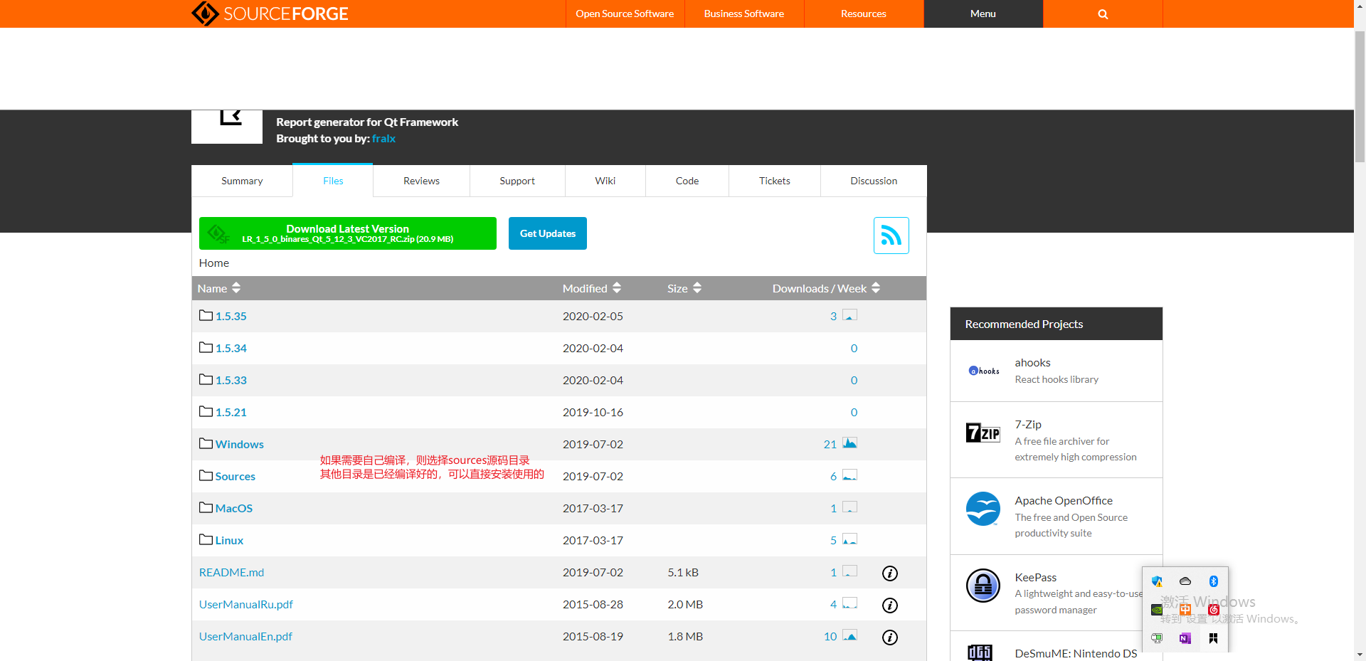Click the folder icon beside Sources
Screen dimensions: 1366x661
(206, 475)
